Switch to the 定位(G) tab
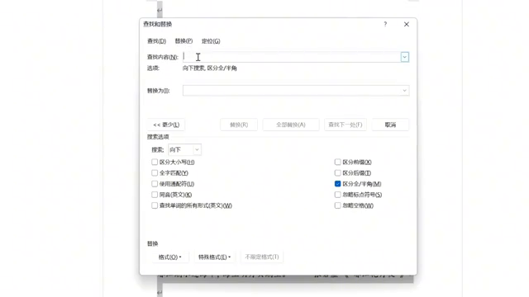 coord(211,41)
